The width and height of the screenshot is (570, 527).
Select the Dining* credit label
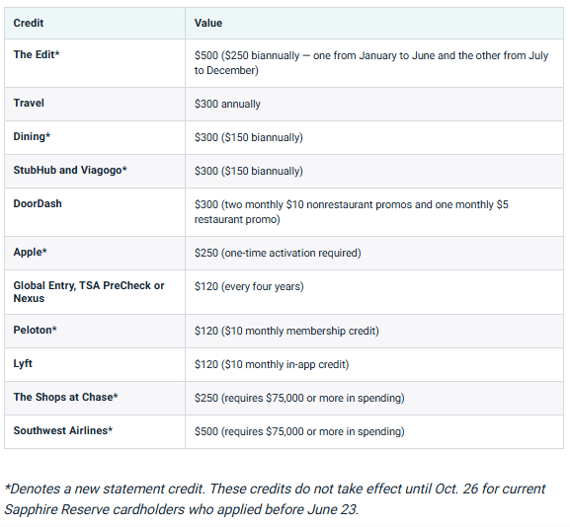tap(32, 136)
